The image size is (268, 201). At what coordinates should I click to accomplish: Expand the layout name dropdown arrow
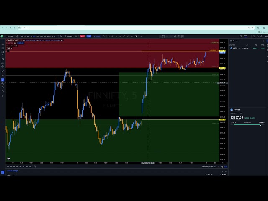[x=250, y=36]
